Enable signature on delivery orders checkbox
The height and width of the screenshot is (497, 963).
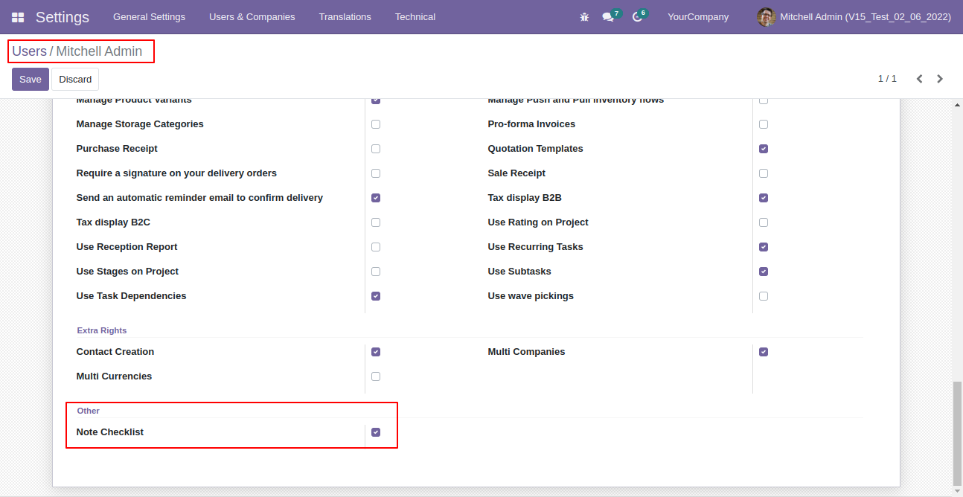click(x=376, y=173)
